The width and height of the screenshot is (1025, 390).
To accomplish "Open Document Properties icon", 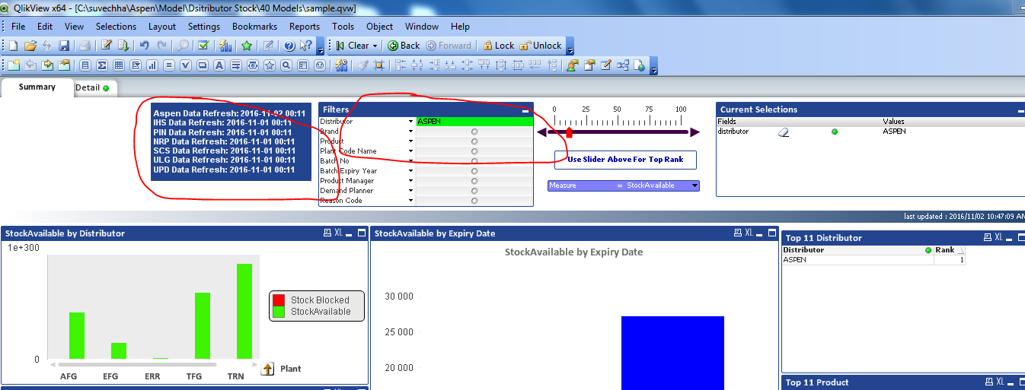I will click(x=589, y=65).
